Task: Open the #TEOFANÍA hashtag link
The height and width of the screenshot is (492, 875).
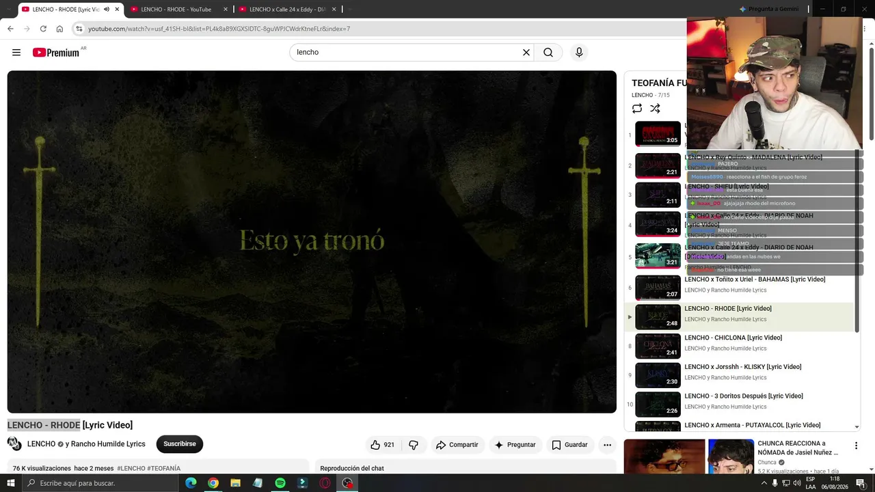Action: (x=164, y=469)
